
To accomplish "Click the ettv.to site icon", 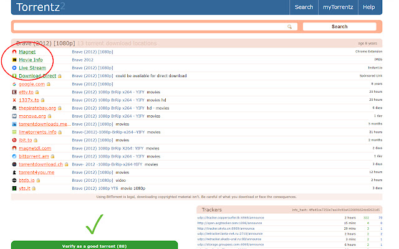I will pos(14,92).
